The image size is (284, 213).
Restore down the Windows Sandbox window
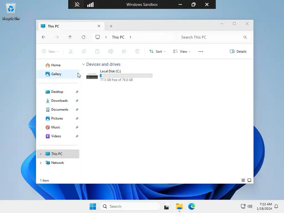193,4
